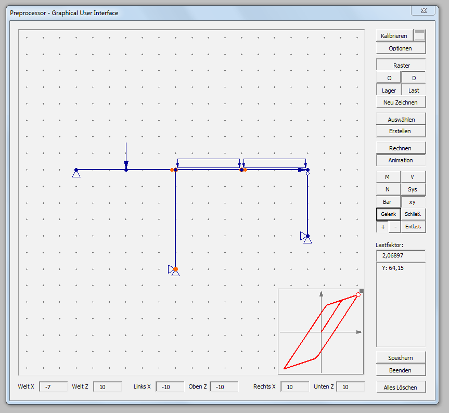The height and width of the screenshot is (413, 449).
Task: Save the model with Speichern
Action: click(401, 357)
